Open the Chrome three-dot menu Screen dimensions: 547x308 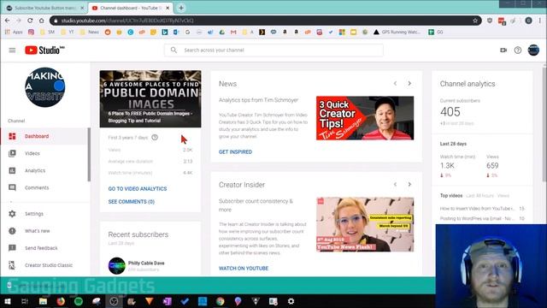tap(540, 21)
